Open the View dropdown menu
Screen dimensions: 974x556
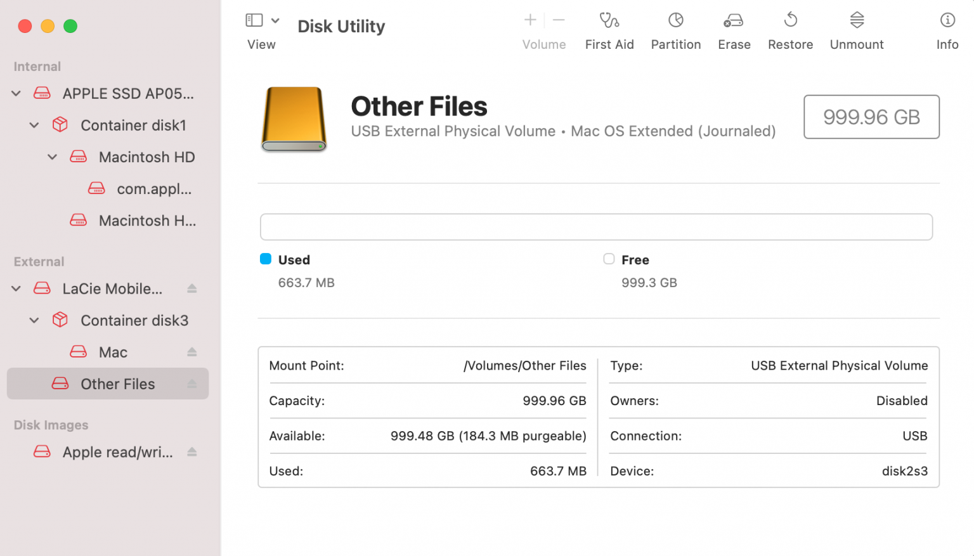[x=275, y=20]
